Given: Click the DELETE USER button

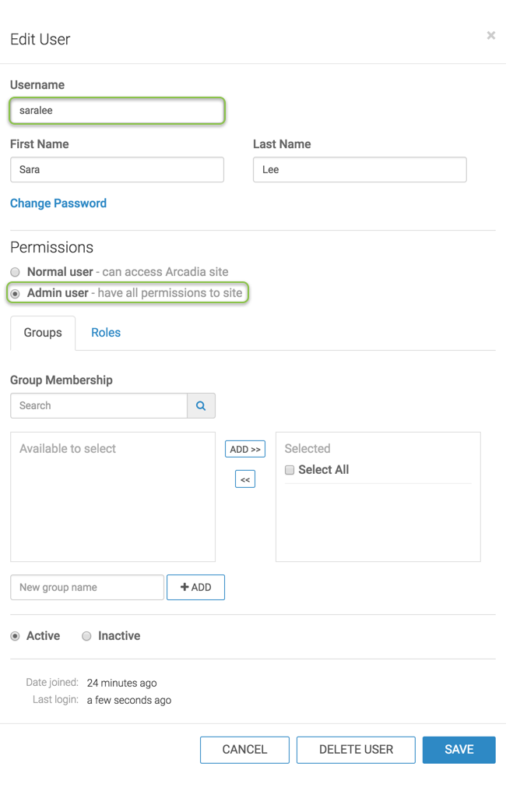Looking at the screenshot, I should [356, 750].
